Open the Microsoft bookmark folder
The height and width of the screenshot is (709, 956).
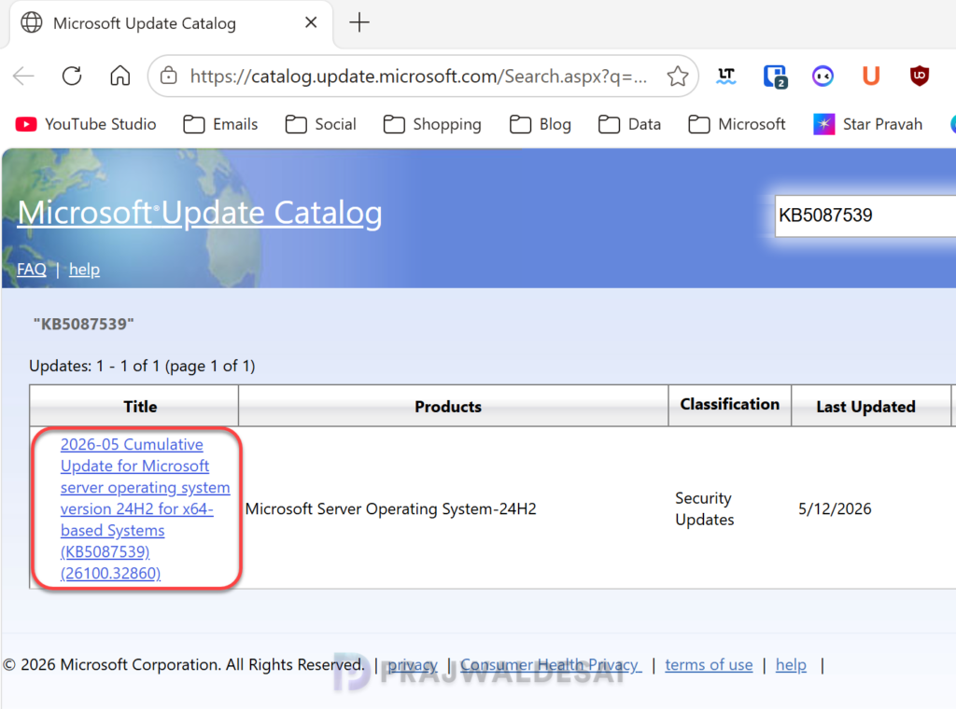737,124
